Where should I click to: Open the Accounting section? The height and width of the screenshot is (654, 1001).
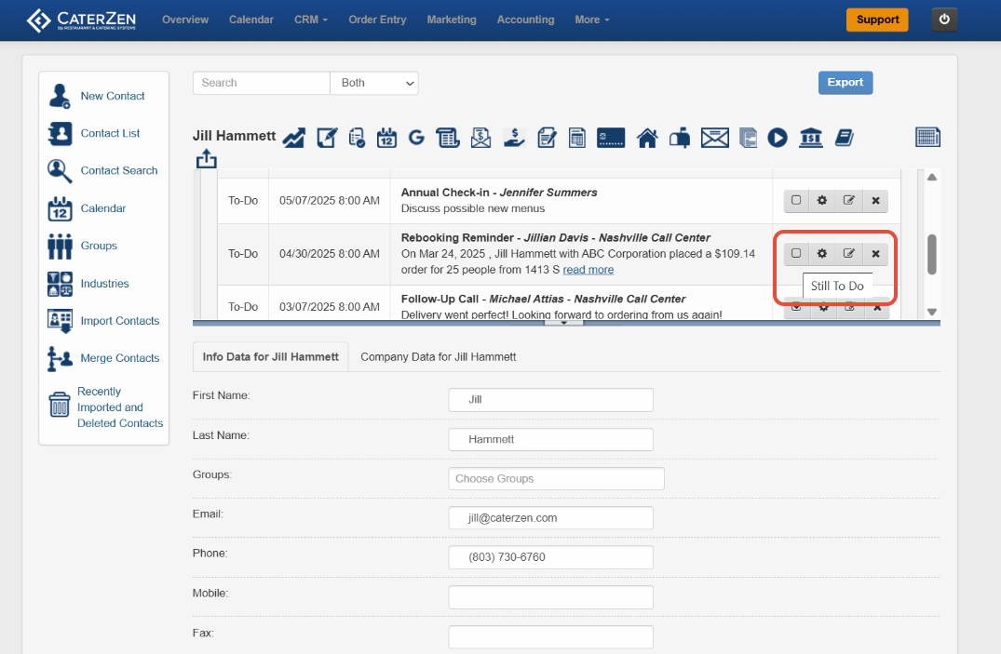pyautogui.click(x=525, y=20)
